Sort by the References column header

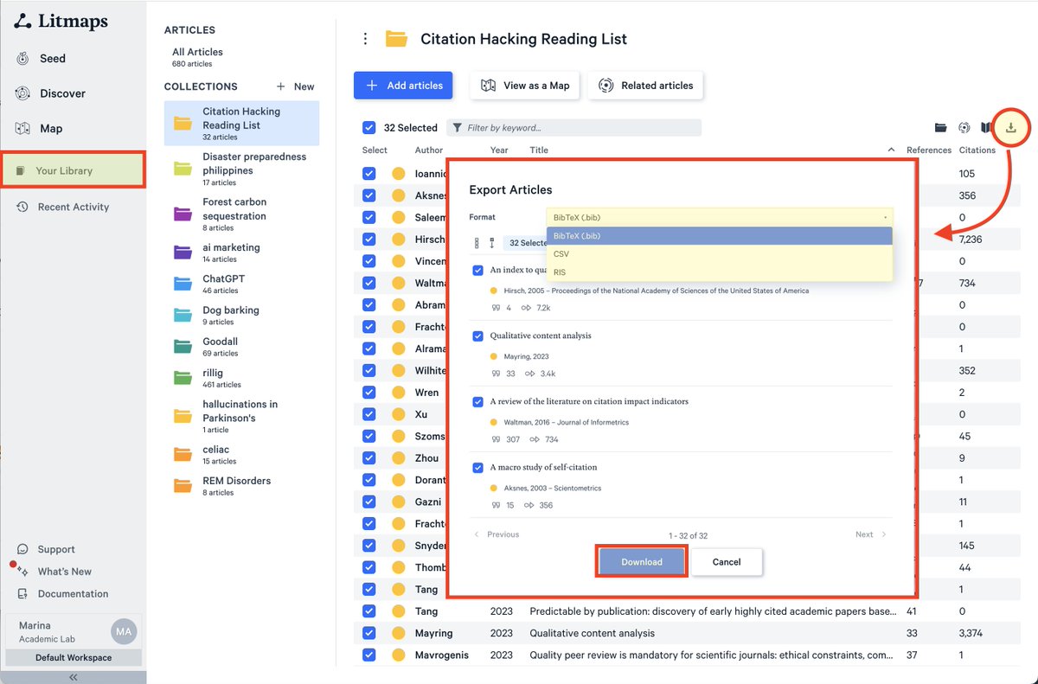click(x=928, y=150)
